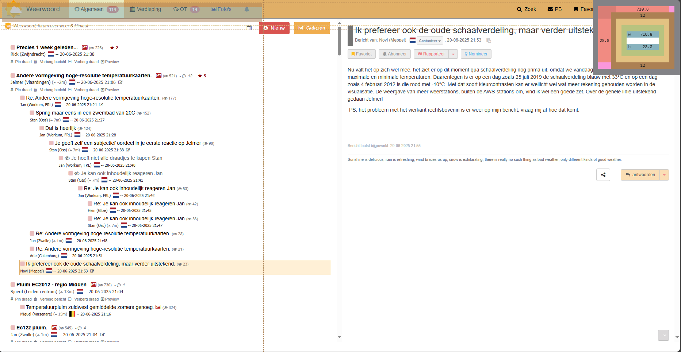
Task: Click 'Verberg draad' under 'Precies 1 week geleden...'
Action: [x=87, y=62]
